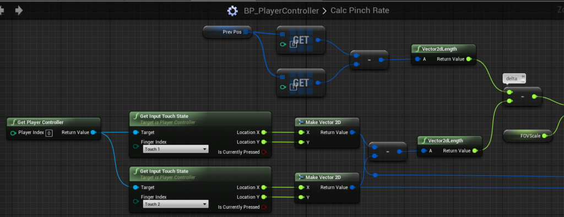This screenshot has height=217, width=564.
Task: Edit the Player Index value field
Action: 49,133
